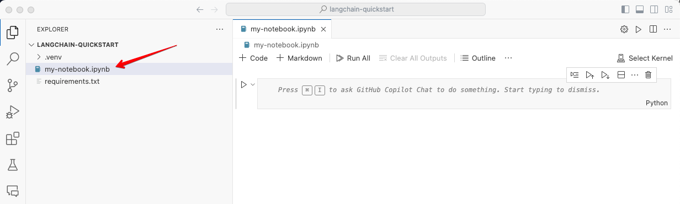Image resolution: width=680 pixels, height=204 pixels.
Task: Open the Run and Debug view
Action: point(13,112)
